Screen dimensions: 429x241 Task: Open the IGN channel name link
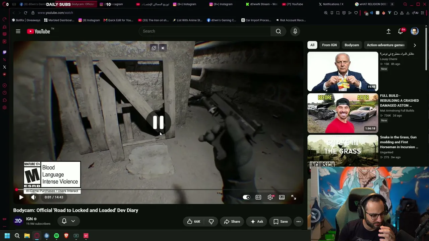coord(29,219)
